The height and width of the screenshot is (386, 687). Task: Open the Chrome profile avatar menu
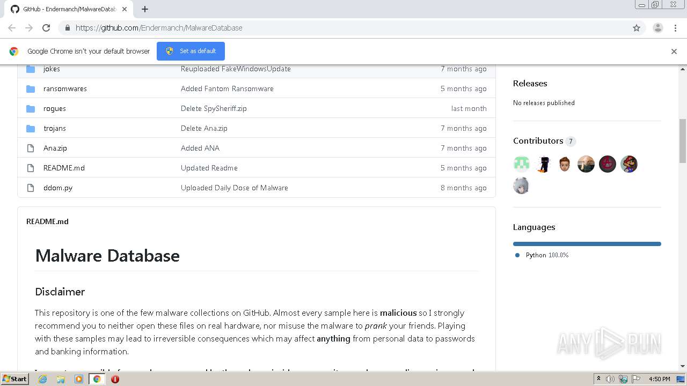tap(658, 28)
